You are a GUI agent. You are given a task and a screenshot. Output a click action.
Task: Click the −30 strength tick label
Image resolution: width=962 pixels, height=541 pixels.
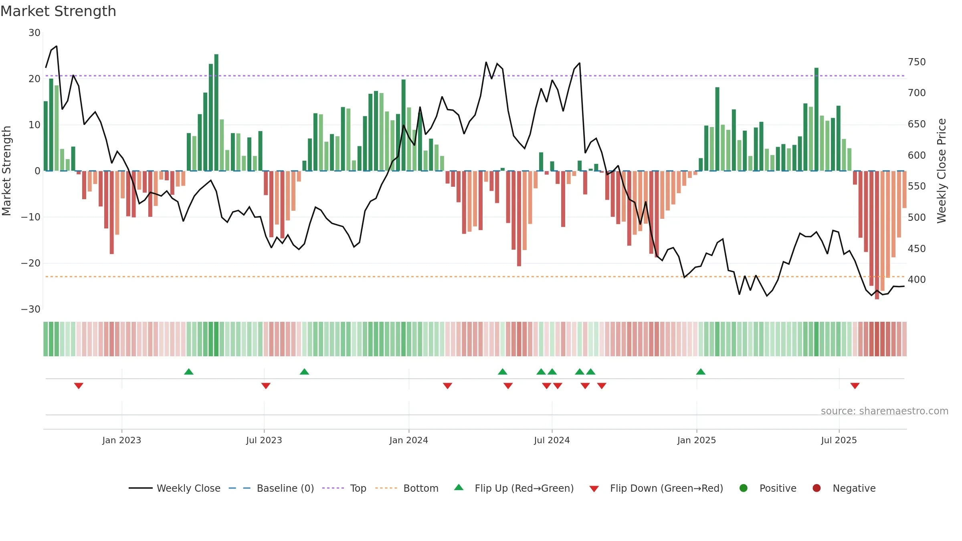[x=31, y=309]
